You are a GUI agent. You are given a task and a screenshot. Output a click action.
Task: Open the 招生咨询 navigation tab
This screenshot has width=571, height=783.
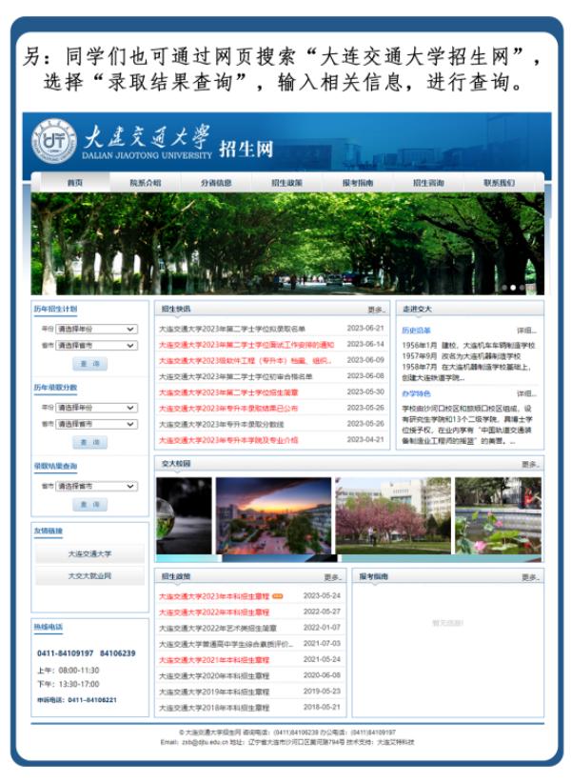[428, 183]
